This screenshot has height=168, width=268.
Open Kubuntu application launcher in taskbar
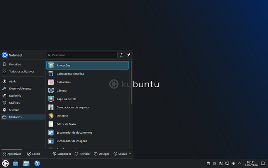(x=5, y=163)
